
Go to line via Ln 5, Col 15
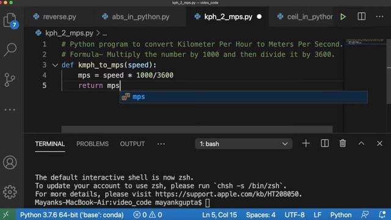219,215
